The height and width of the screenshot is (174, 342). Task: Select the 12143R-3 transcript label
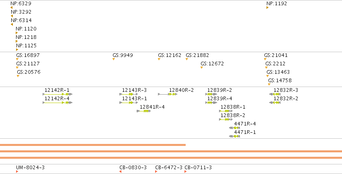tap(134, 90)
